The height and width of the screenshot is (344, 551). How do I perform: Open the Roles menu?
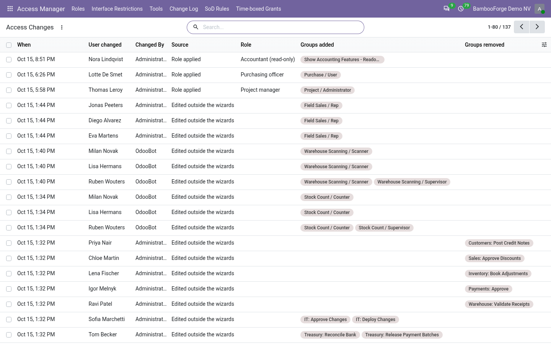(78, 9)
